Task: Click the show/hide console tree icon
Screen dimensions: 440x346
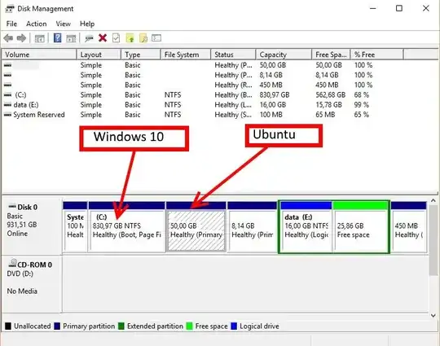Action: [40, 38]
